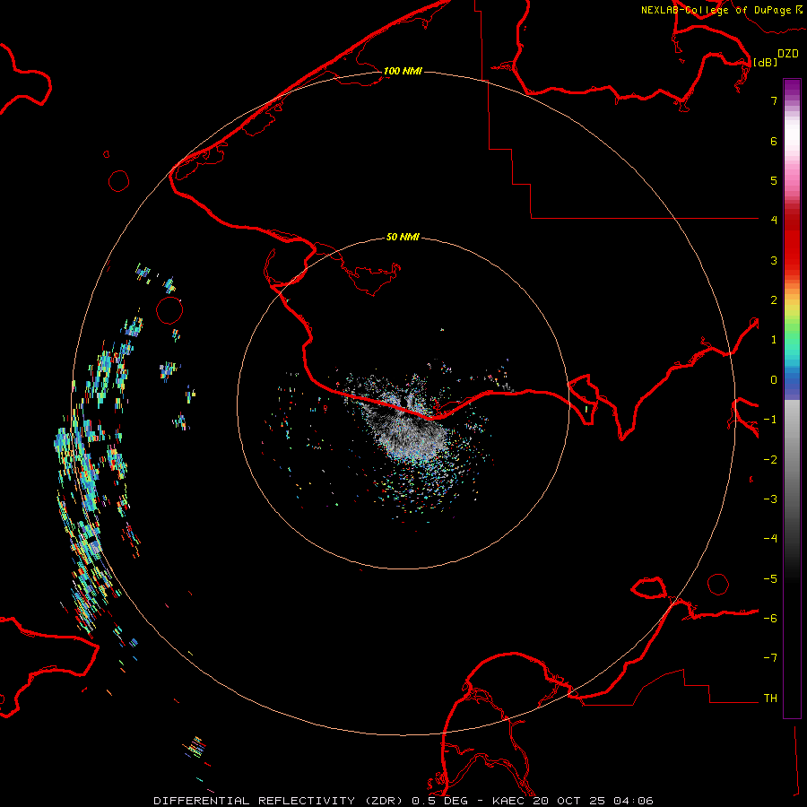
Task: Click the TH threshold label on scale
Action: (770, 699)
